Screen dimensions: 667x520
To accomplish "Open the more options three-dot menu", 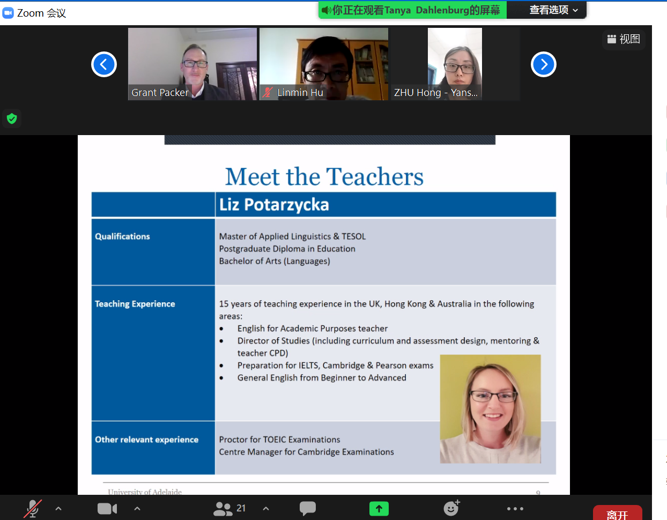I will tap(515, 508).
